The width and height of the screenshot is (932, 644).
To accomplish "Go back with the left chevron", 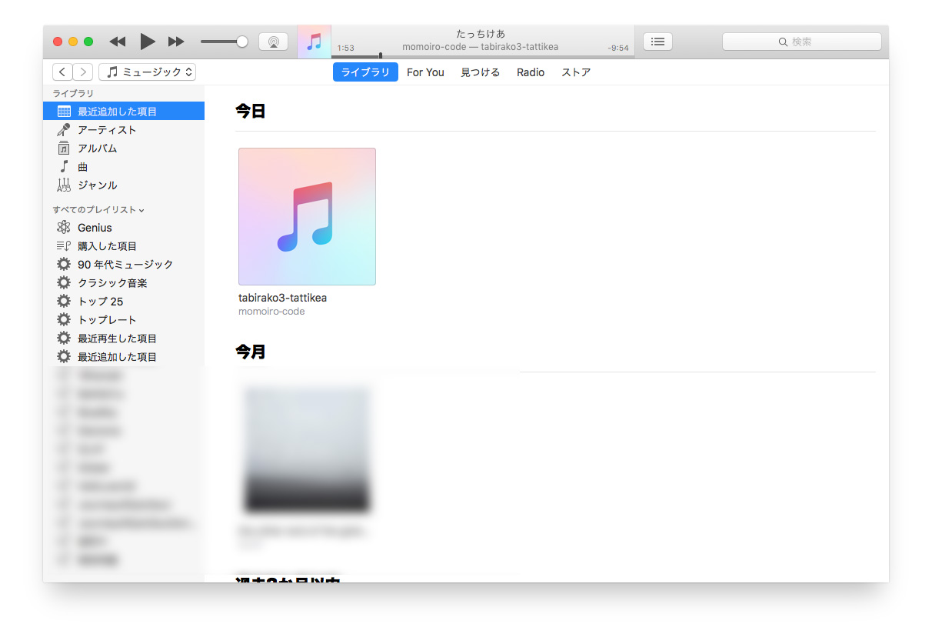I will click(x=62, y=72).
